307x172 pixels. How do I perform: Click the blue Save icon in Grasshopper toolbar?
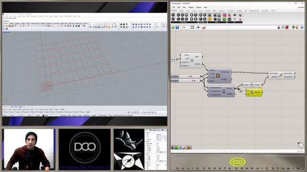click(x=177, y=28)
